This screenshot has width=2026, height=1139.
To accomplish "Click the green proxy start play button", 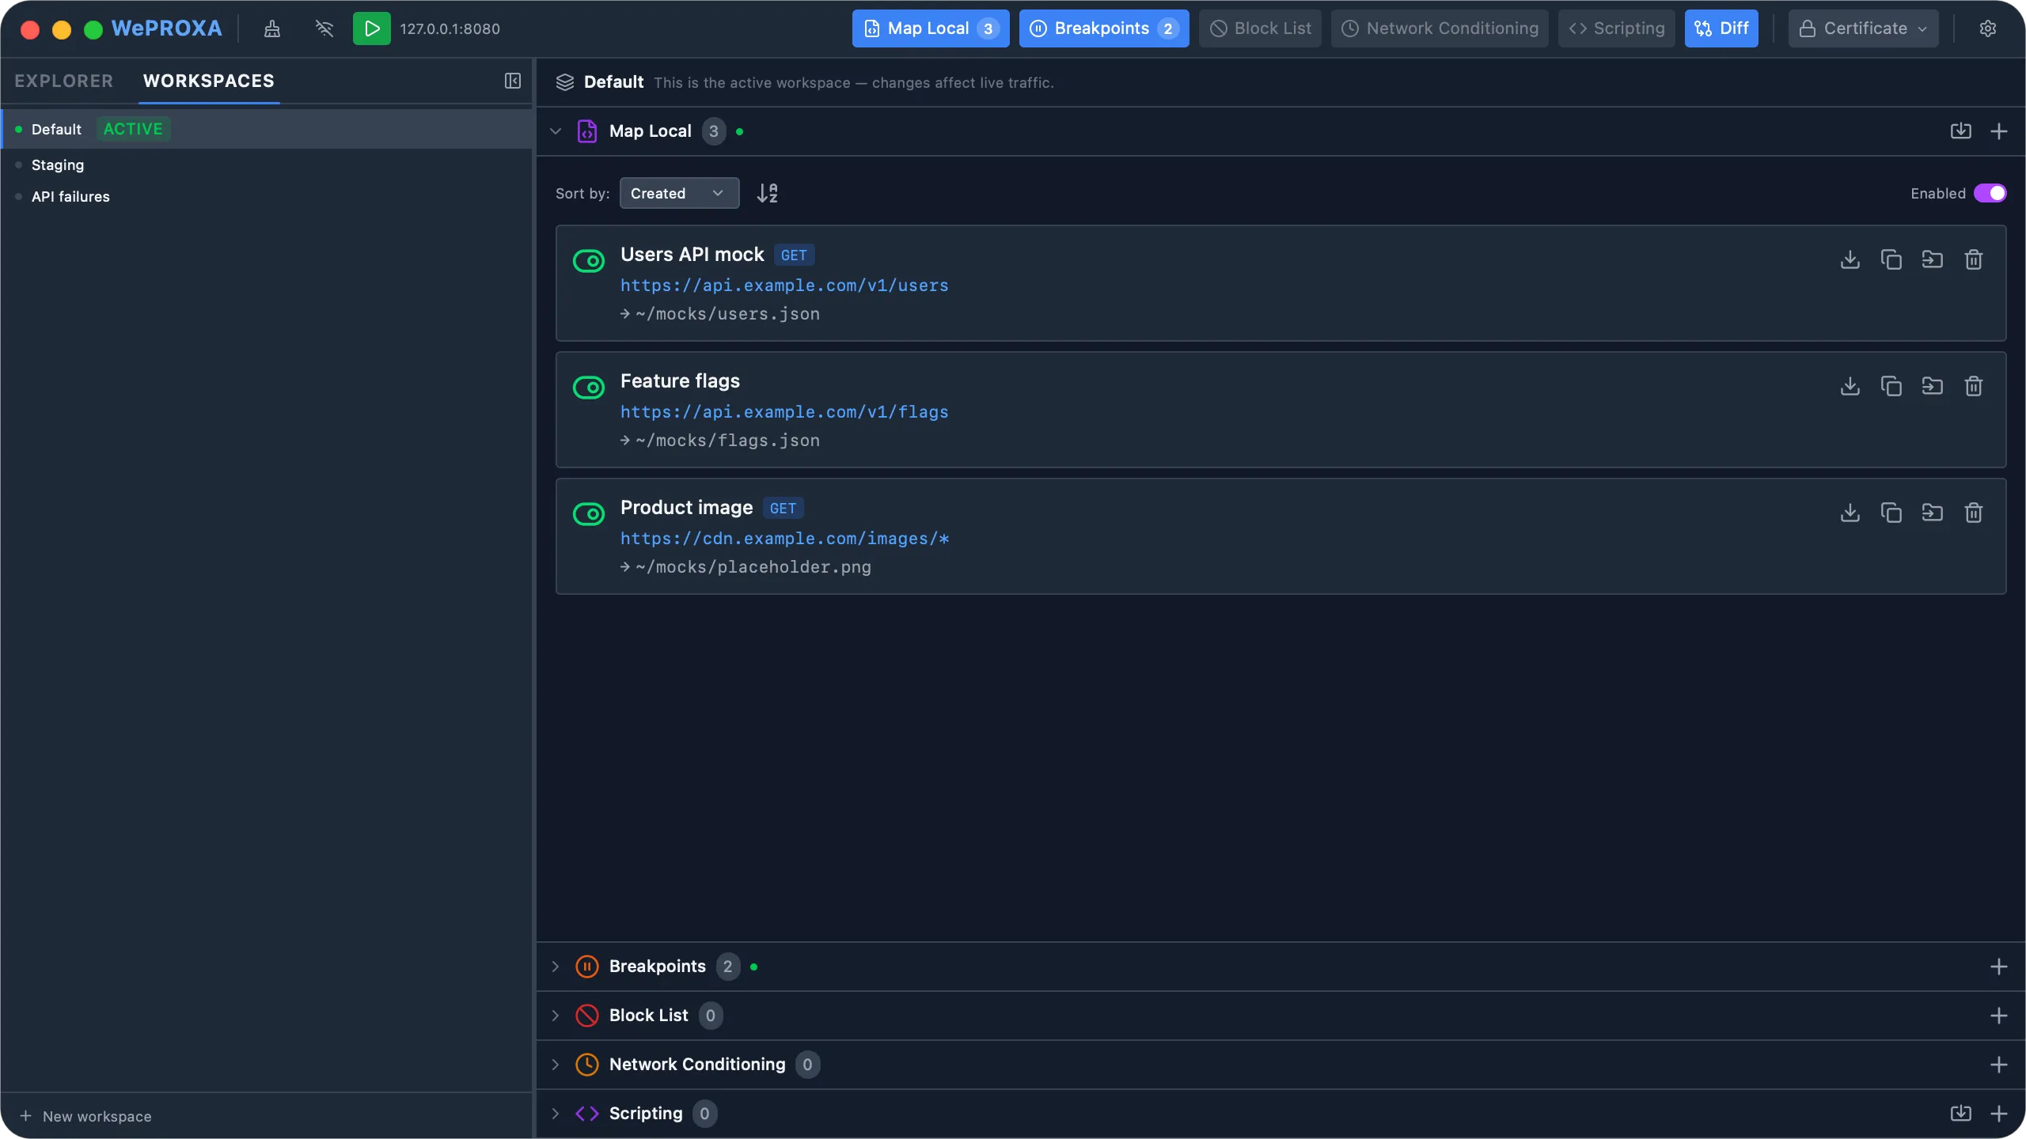I will click(x=371, y=28).
